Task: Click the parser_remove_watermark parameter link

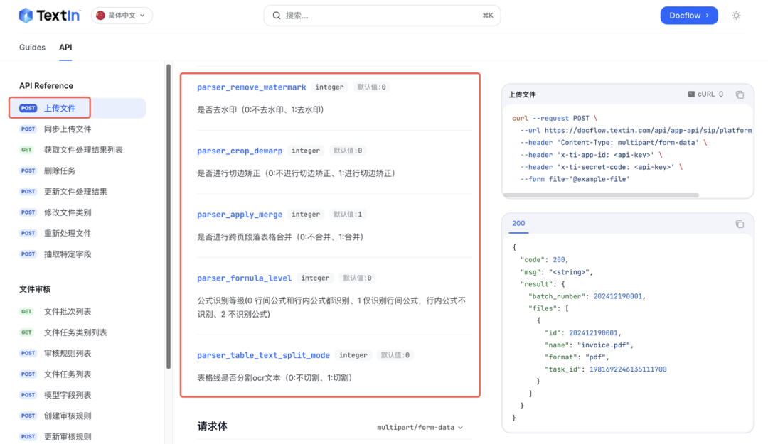Action: point(252,87)
